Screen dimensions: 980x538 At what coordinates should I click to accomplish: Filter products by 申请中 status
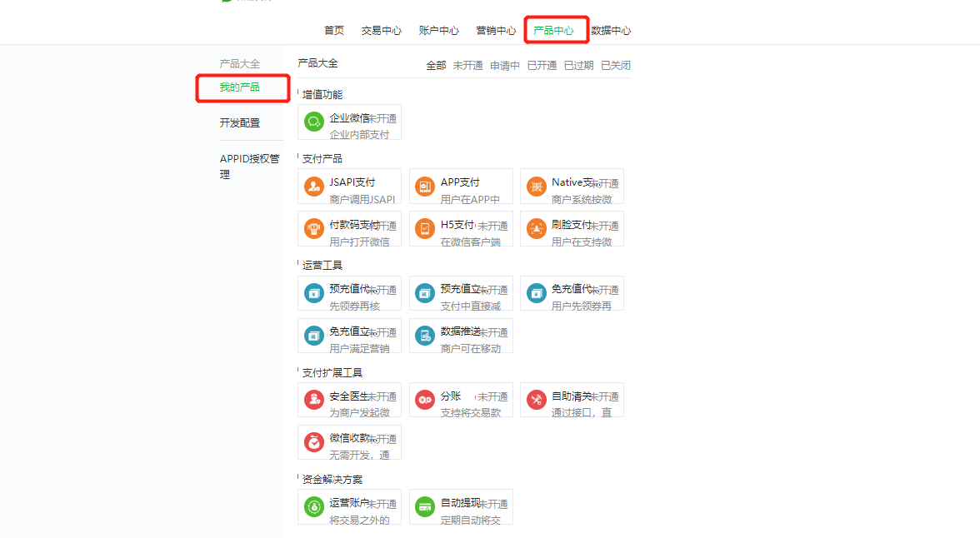tap(504, 65)
